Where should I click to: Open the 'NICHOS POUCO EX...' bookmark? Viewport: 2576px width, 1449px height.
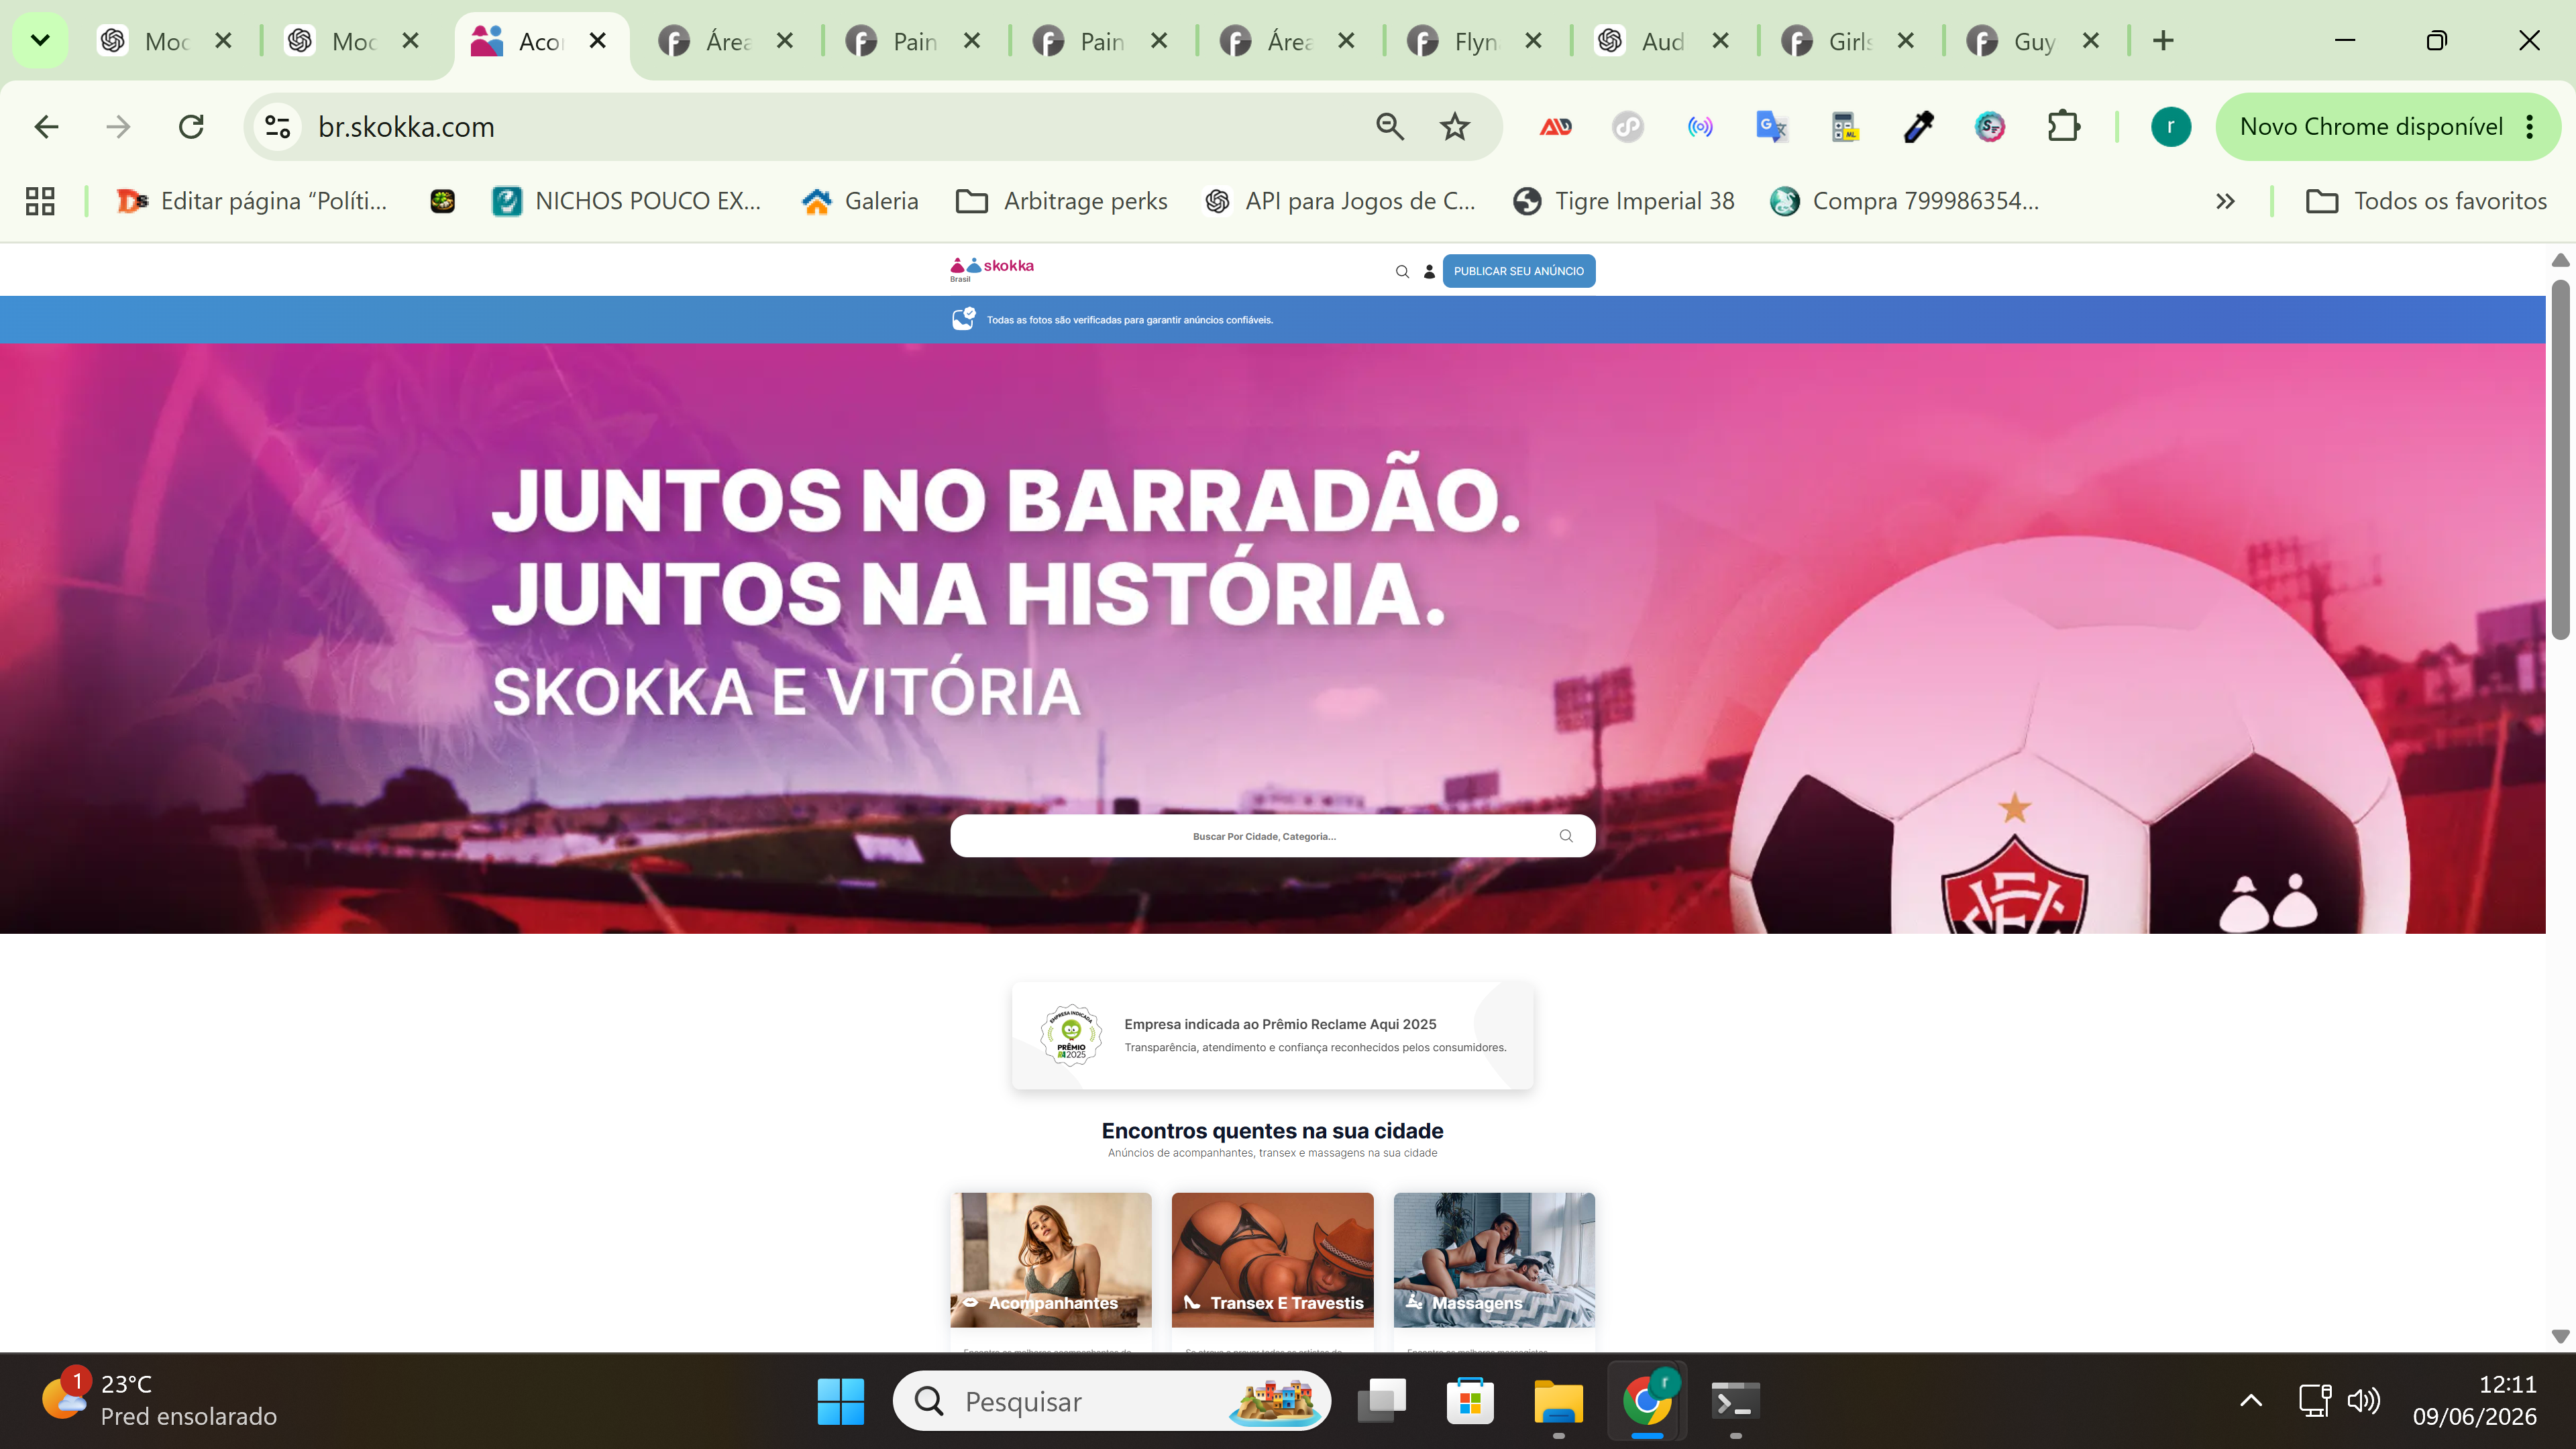pos(627,201)
